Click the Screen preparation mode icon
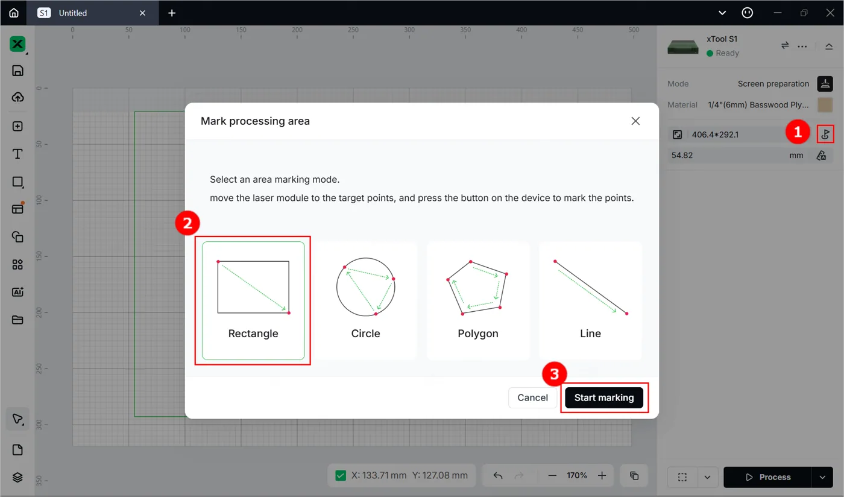The width and height of the screenshot is (844, 497). (825, 84)
